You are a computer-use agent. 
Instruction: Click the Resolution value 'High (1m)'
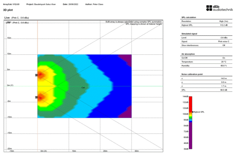pyautogui.click(x=223, y=21)
